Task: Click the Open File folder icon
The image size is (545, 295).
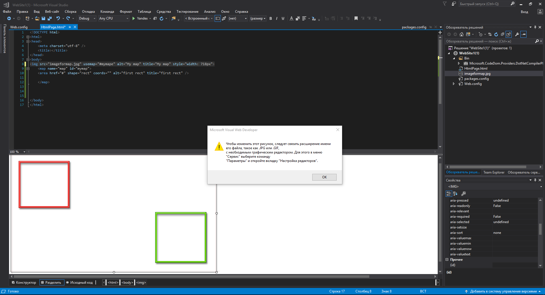Action: pyautogui.click(x=37, y=18)
